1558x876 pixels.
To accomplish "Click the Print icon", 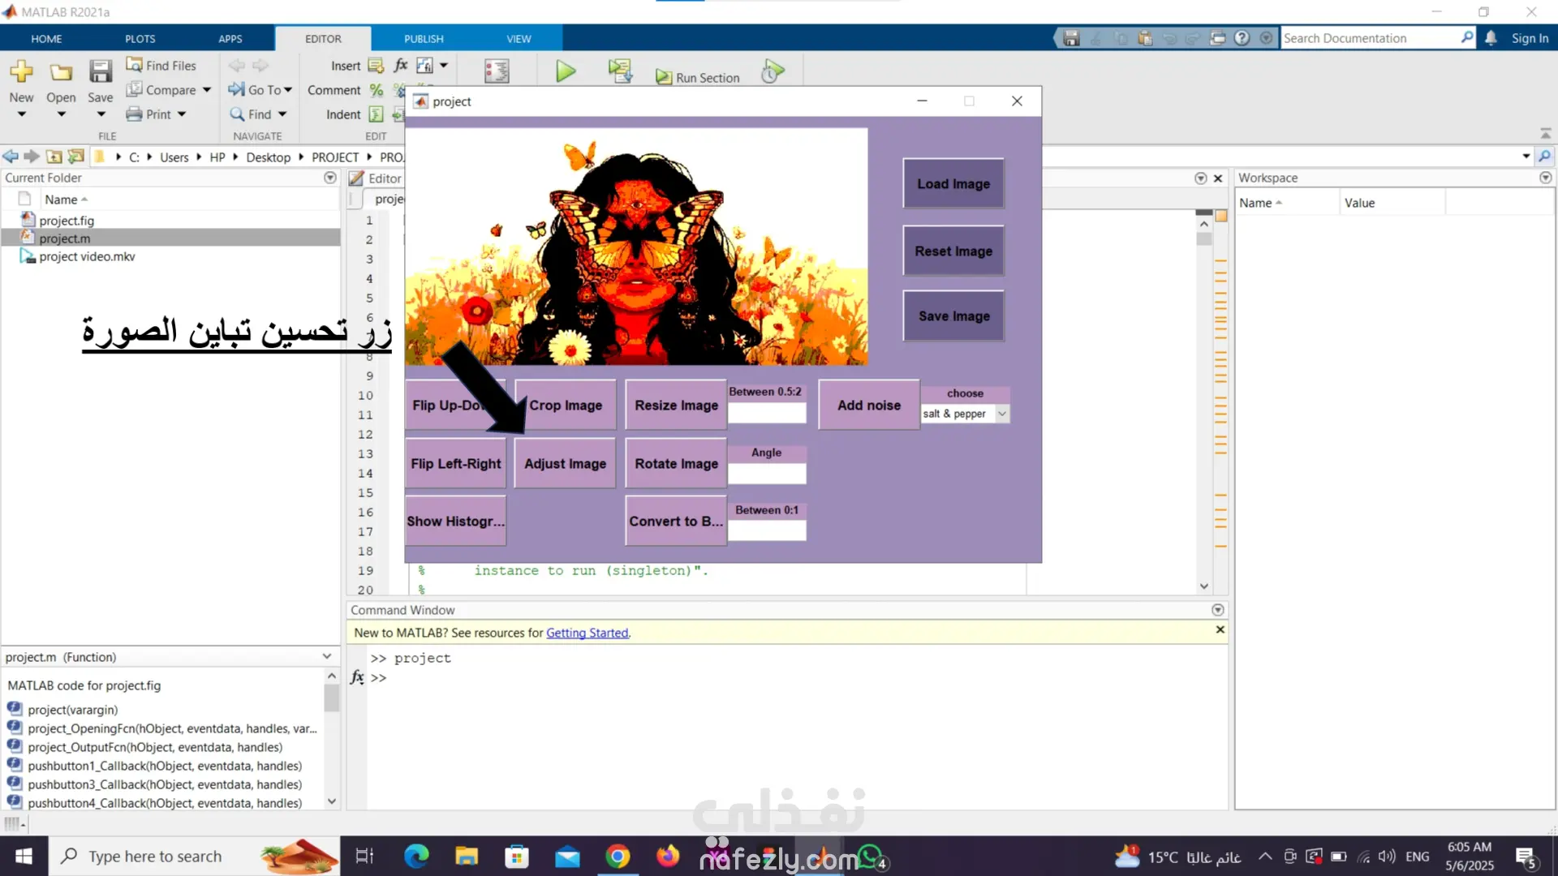I will click(x=135, y=114).
